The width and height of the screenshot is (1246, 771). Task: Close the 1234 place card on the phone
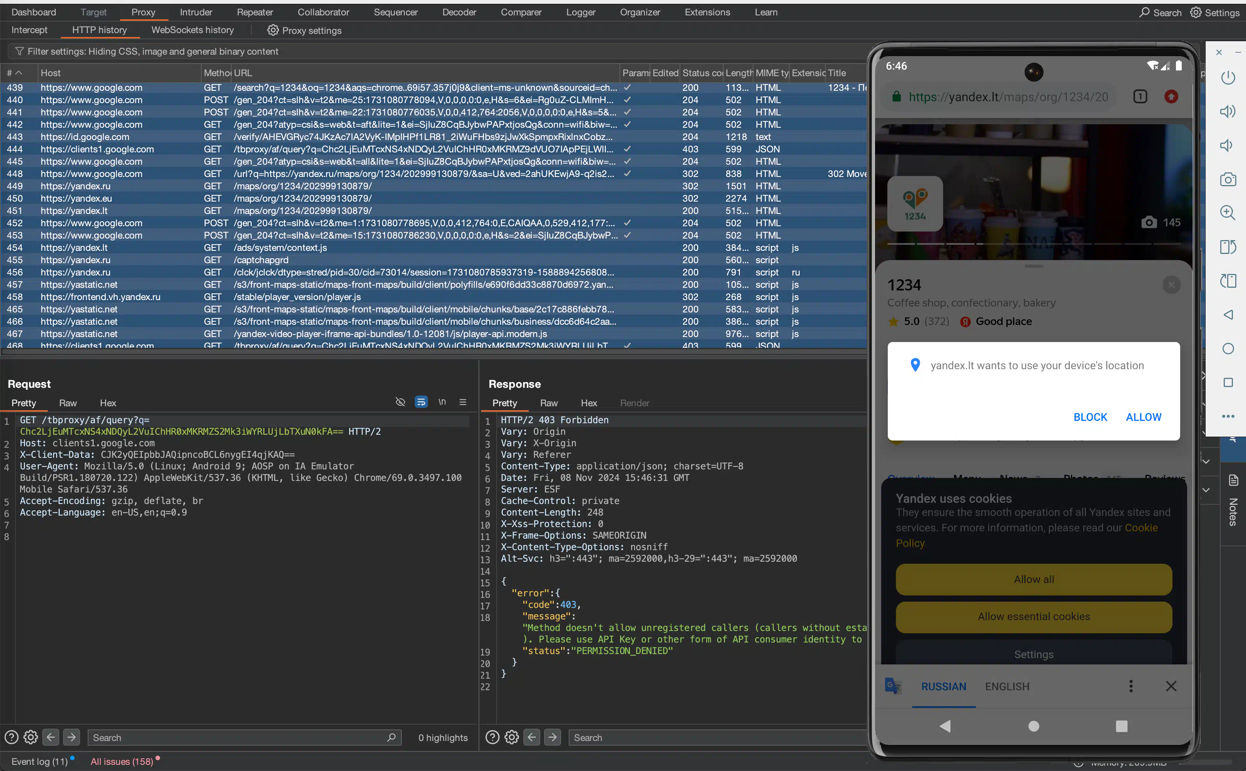1171,285
